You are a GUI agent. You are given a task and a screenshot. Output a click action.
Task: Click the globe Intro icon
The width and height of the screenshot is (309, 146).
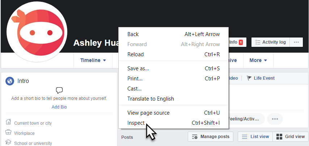tap(10, 81)
